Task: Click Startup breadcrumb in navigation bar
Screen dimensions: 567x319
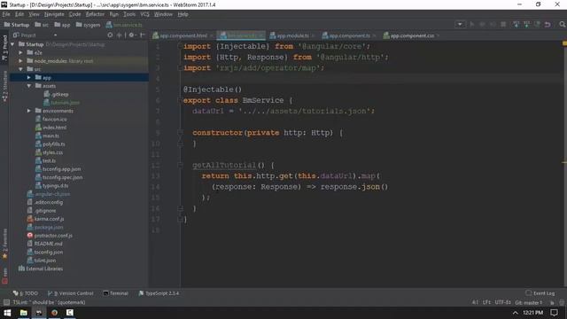Action: [17, 25]
